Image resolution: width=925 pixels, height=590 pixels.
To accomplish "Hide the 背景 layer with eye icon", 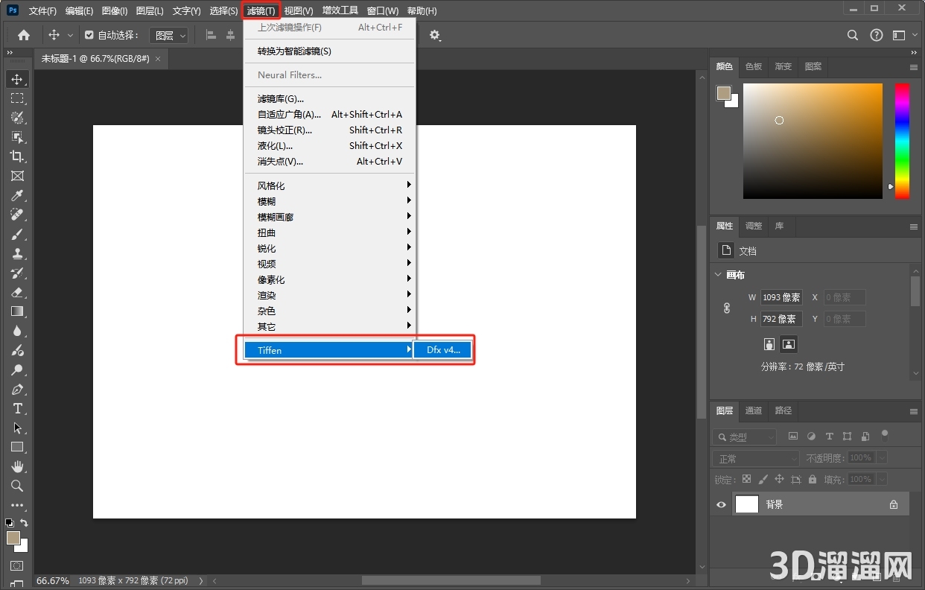I will tap(721, 504).
